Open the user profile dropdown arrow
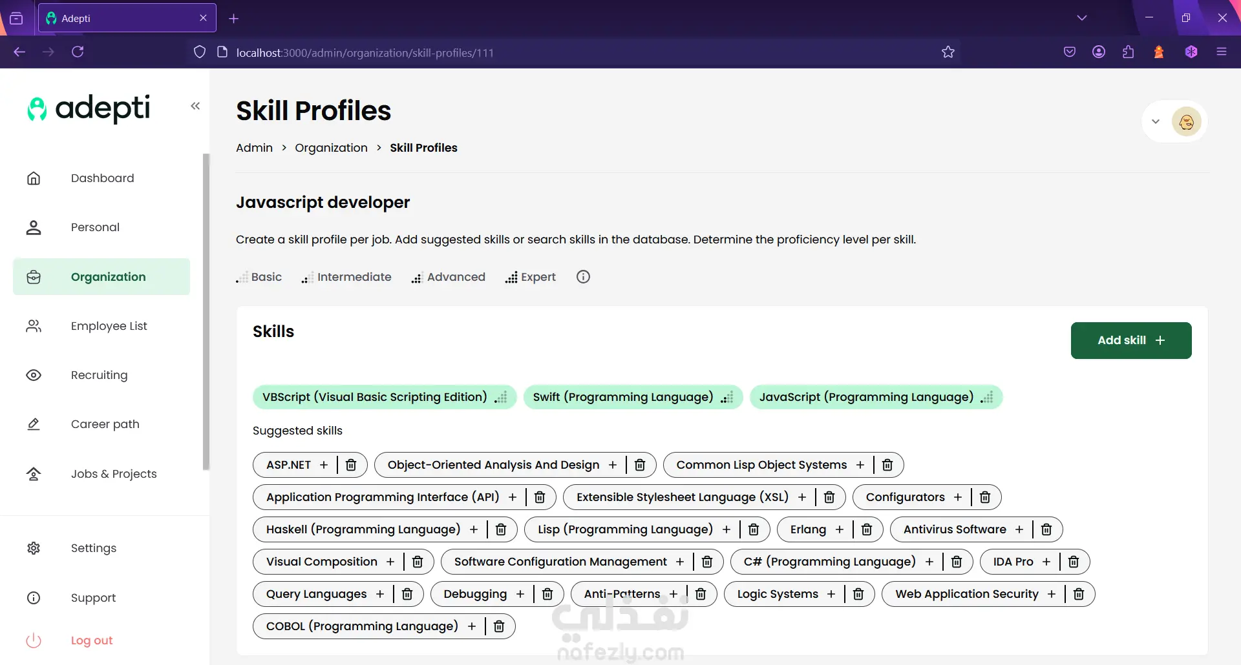This screenshot has width=1241, height=665. [x=1156, y=121]
